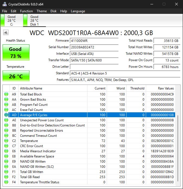
Task: Click raw value 002B000E001C in Temperature row
Action: (162, 141)
